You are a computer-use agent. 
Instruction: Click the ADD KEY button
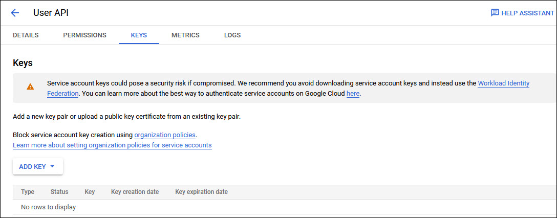pyautogui.click(x=33, y=166)
